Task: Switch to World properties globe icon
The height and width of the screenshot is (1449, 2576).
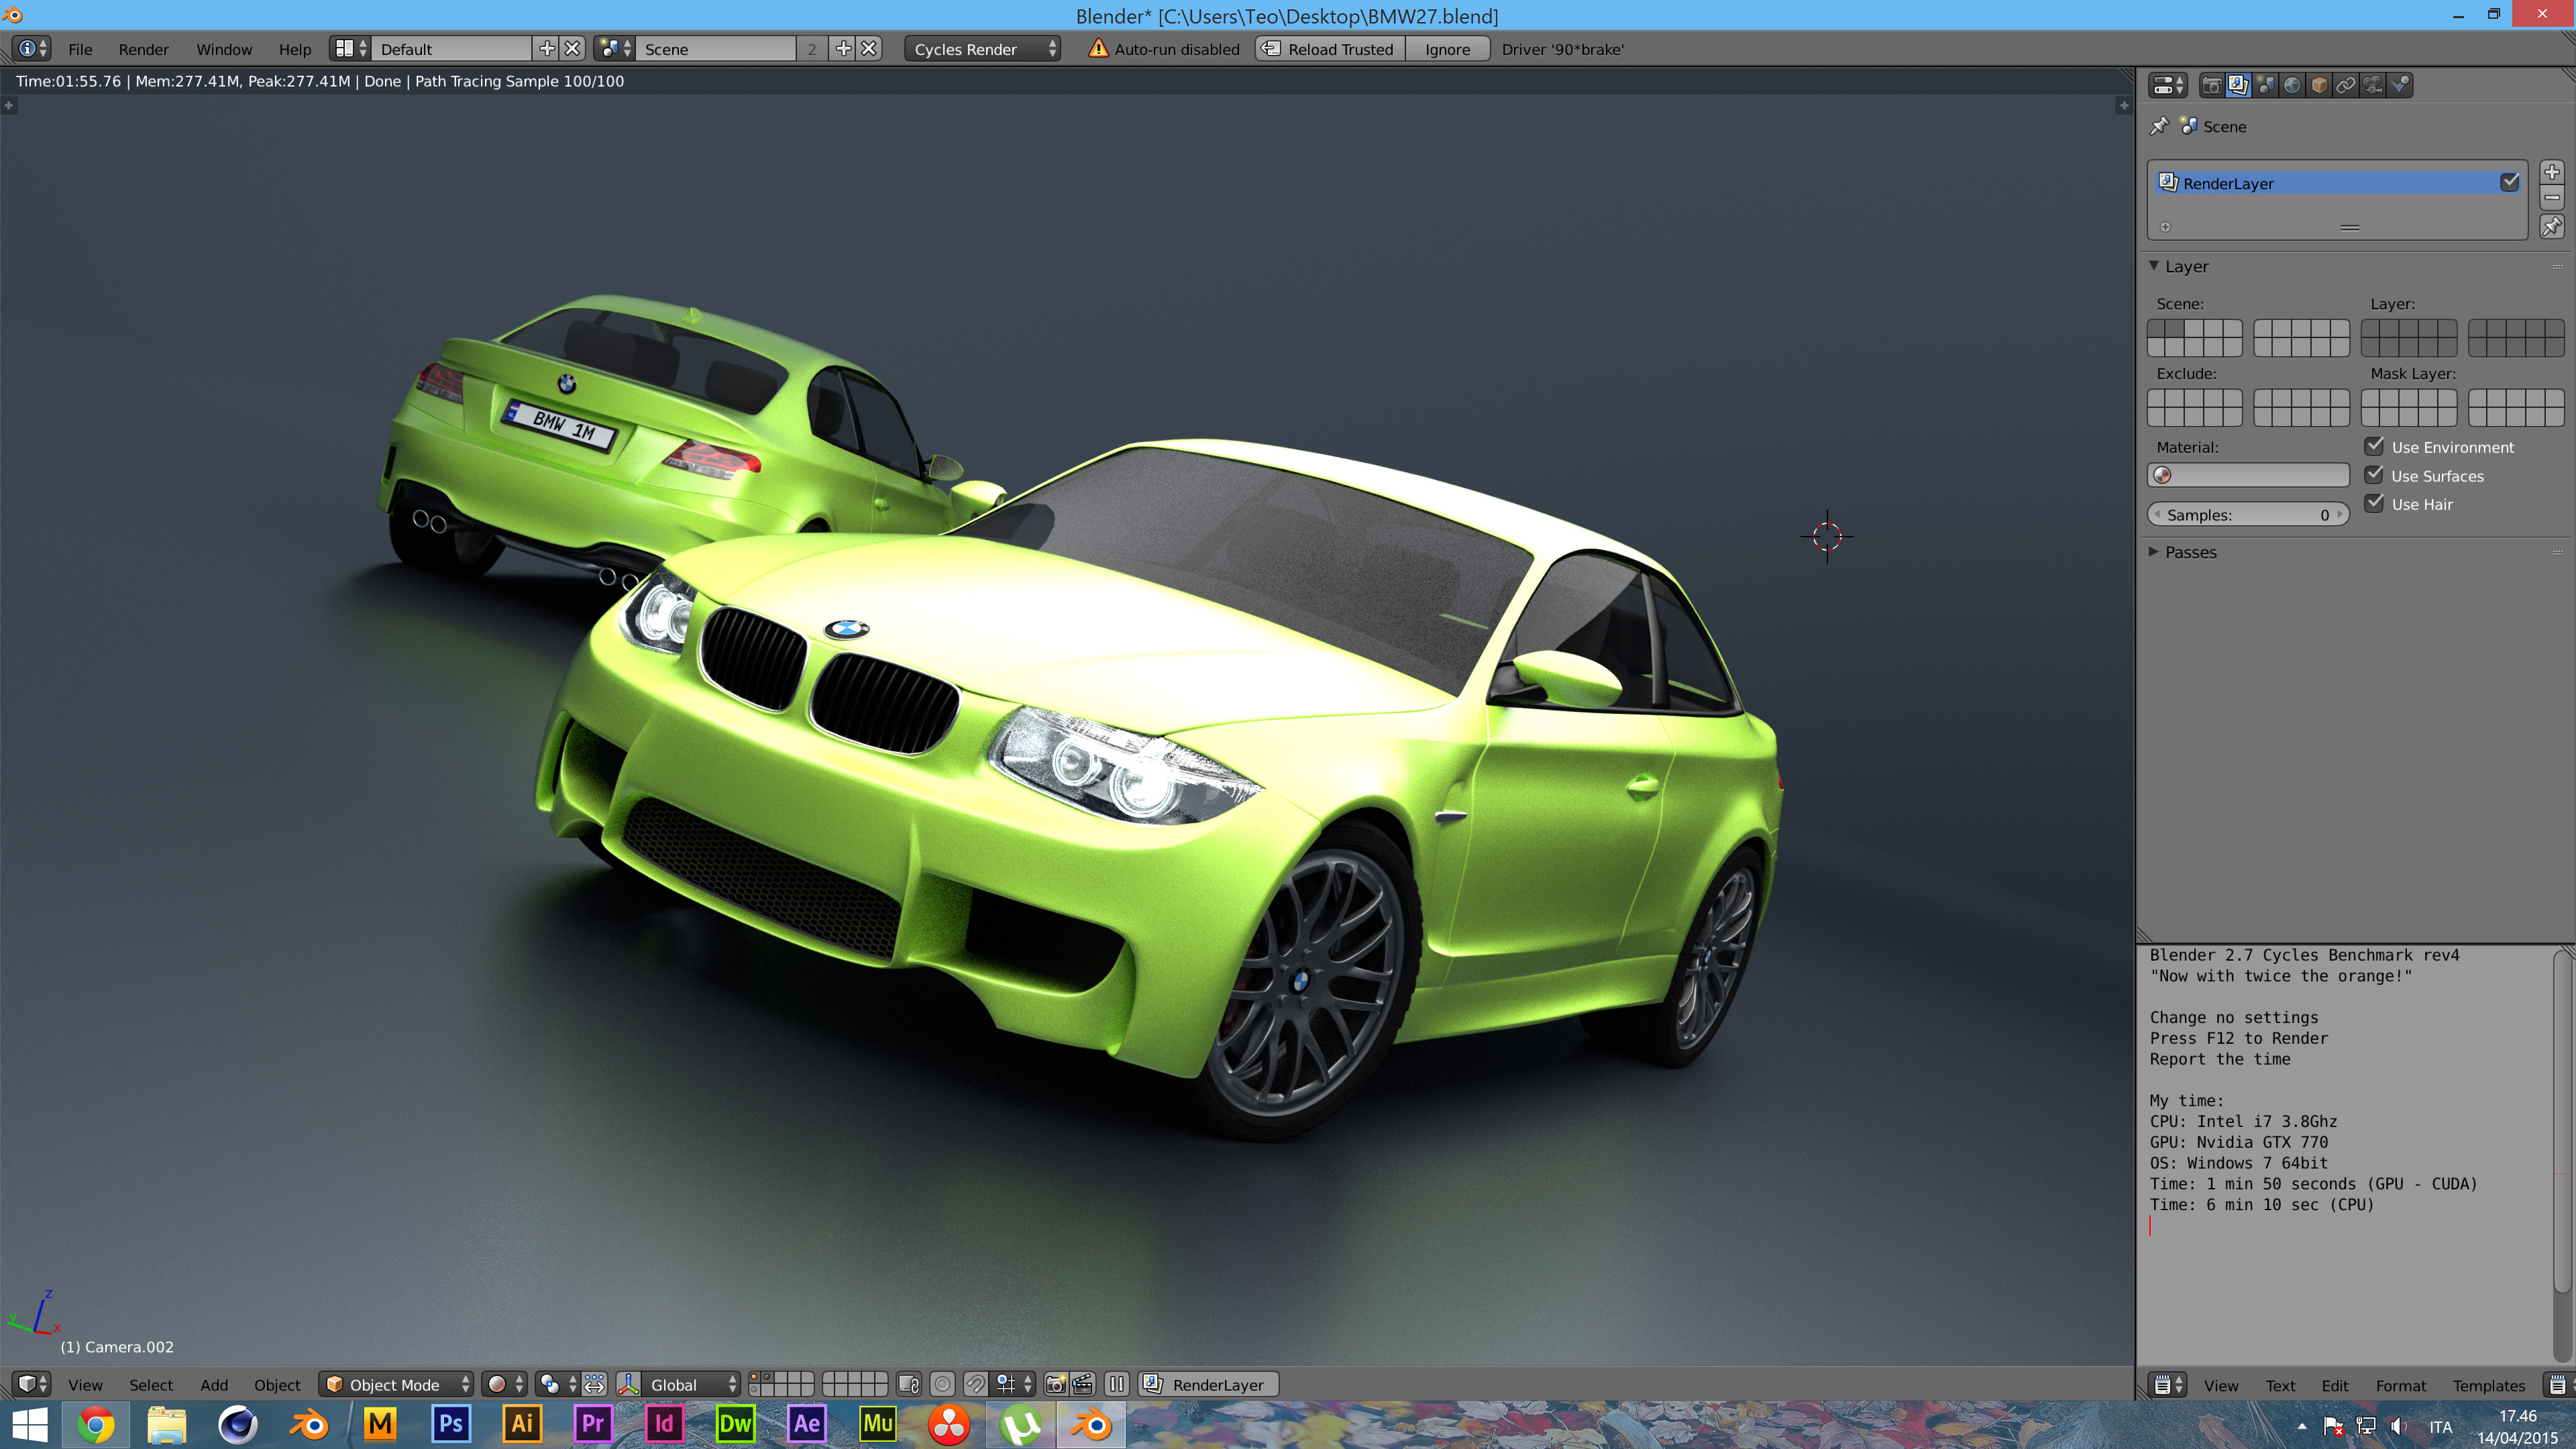Action: (x=2292, y=85)
